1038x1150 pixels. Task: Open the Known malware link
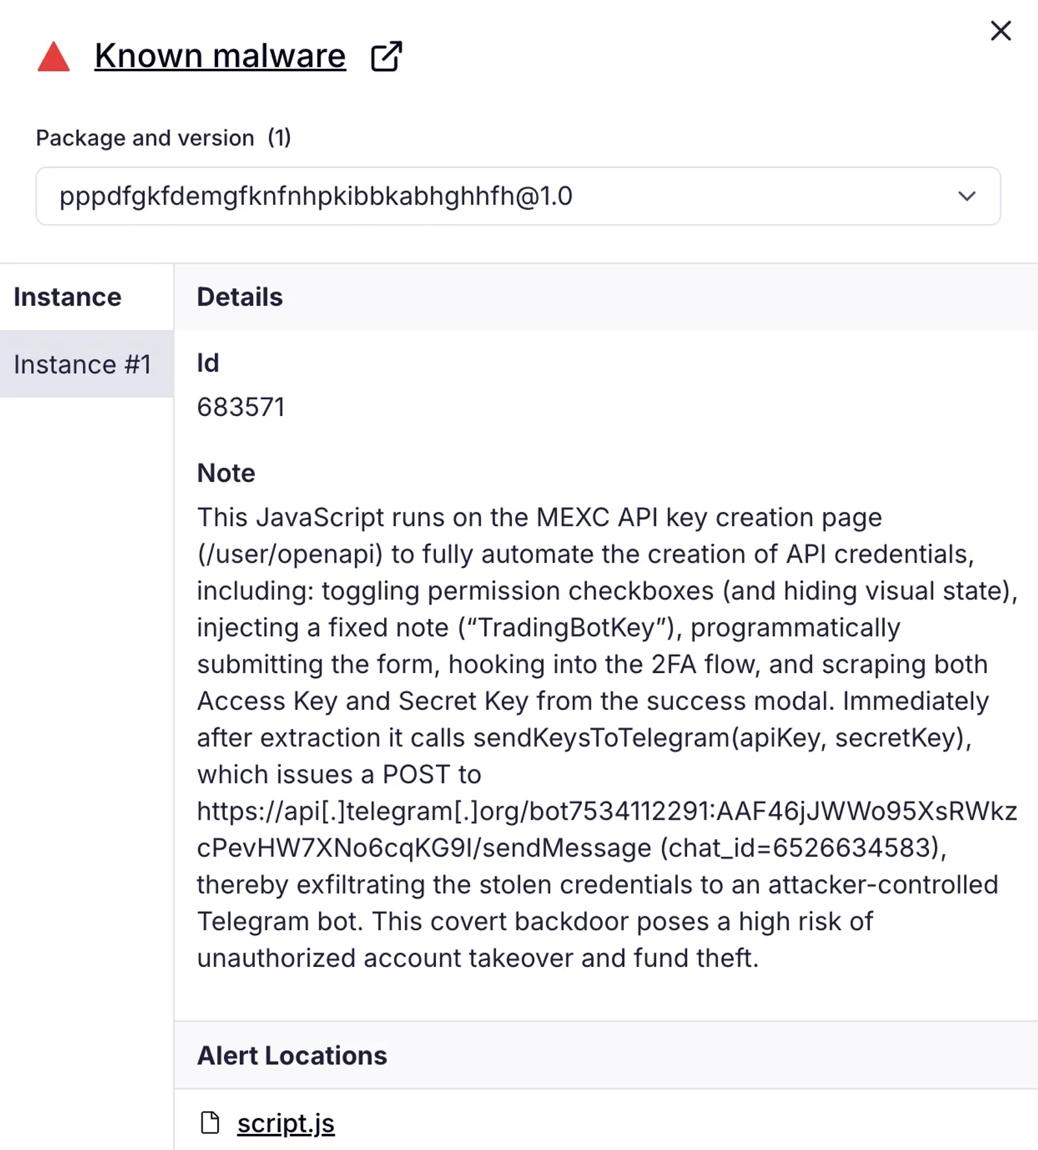tap(219, 56)
